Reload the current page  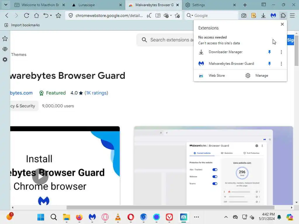point(27,16)
